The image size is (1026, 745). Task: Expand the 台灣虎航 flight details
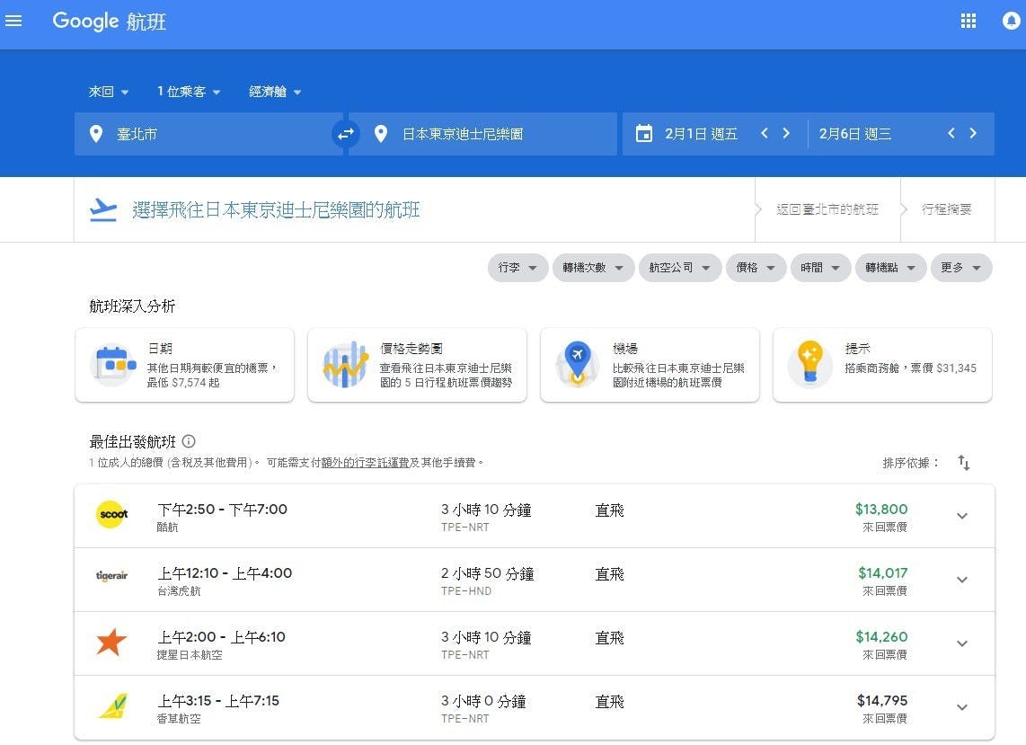tap(961, 580)
